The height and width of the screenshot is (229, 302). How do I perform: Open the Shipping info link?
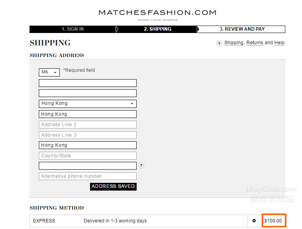click(x=234, y=43)
